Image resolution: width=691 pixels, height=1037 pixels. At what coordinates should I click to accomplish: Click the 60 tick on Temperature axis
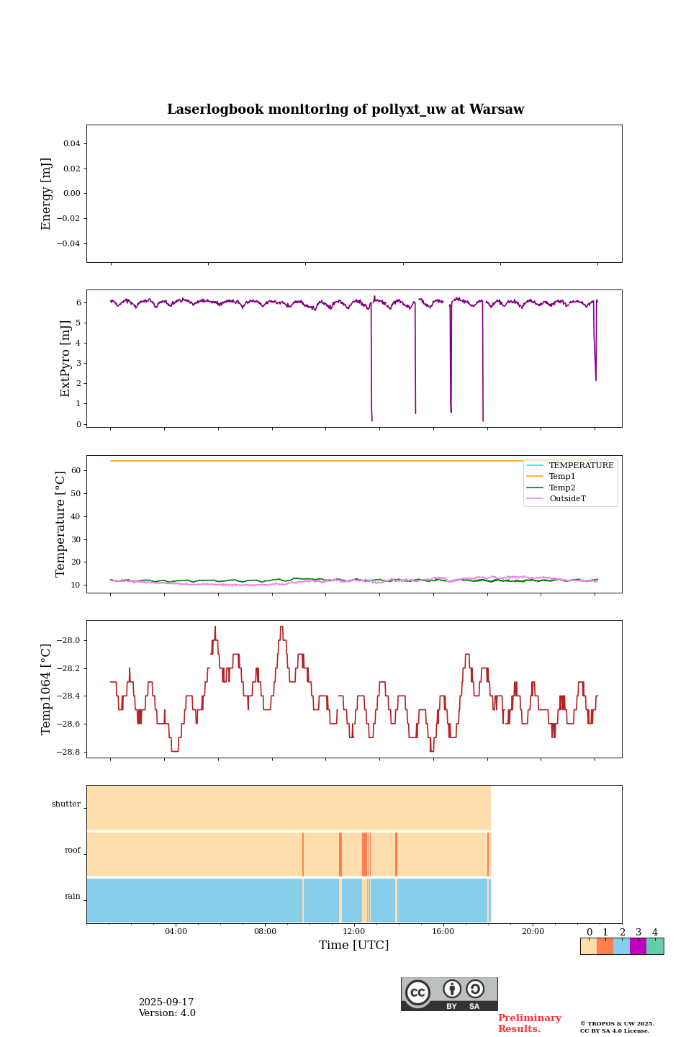pyautogui.click(x=76, y=471)
